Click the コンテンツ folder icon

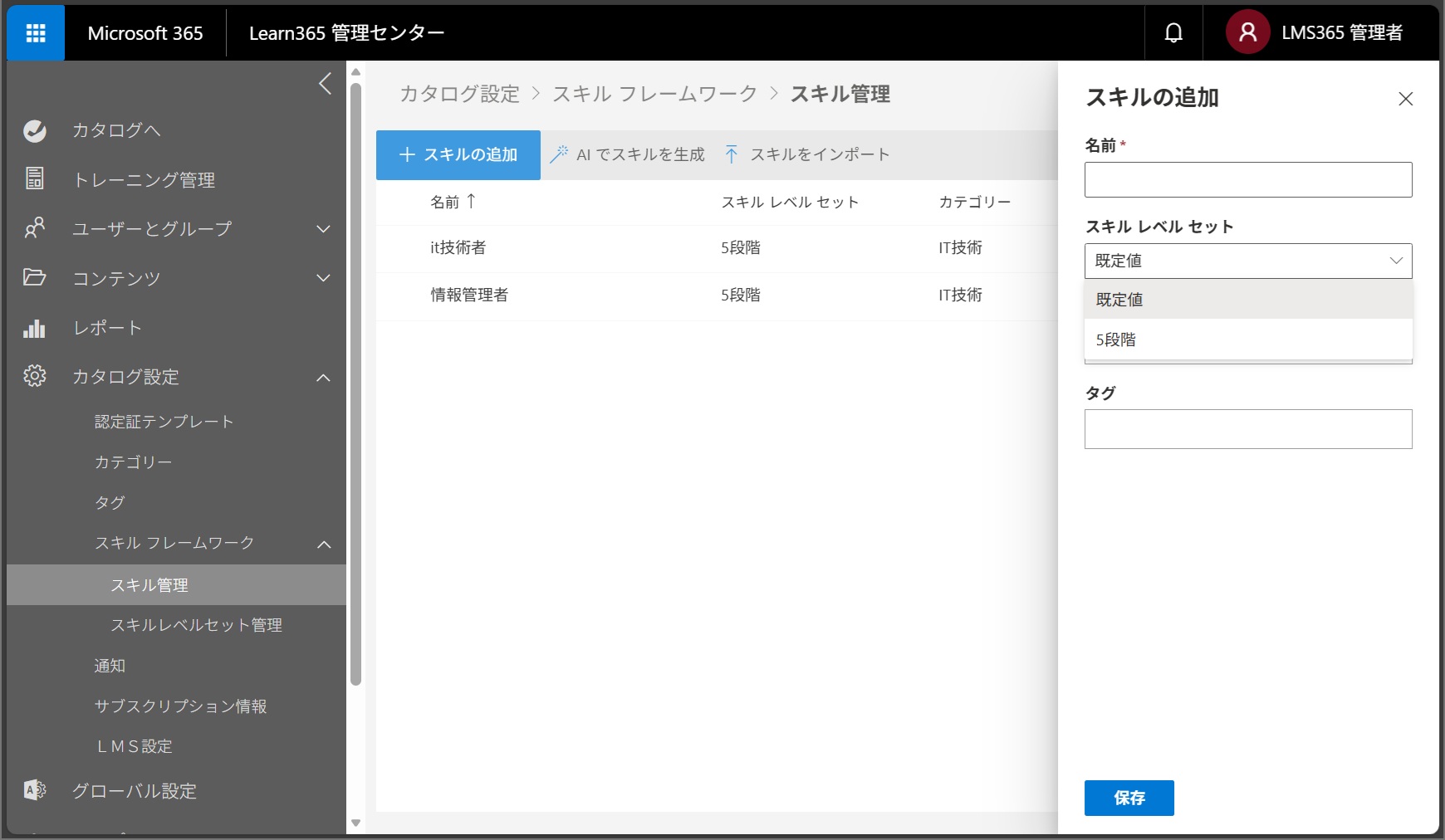coord(35,276)
